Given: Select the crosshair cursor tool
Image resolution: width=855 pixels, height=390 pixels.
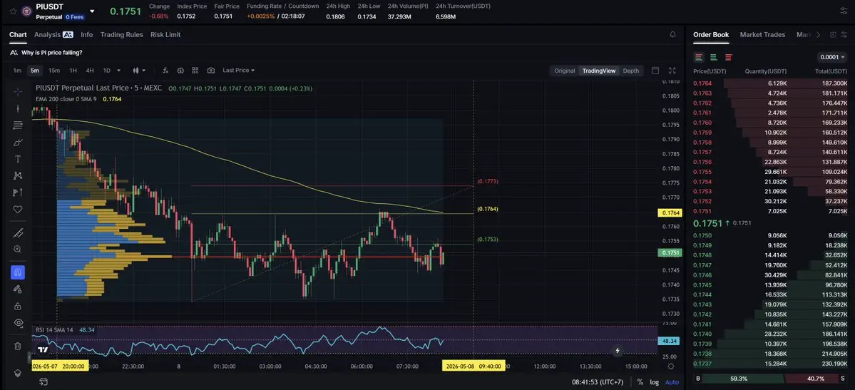Looking at the screenshot, I should 17,92.
